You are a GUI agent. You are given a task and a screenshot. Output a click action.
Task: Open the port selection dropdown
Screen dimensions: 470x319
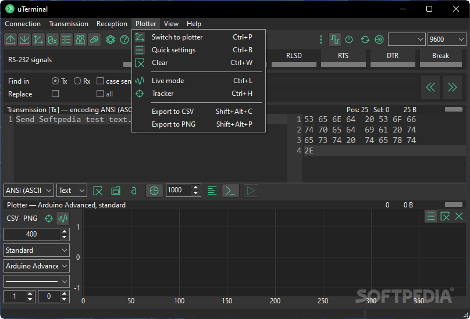(x=407, y=40)
